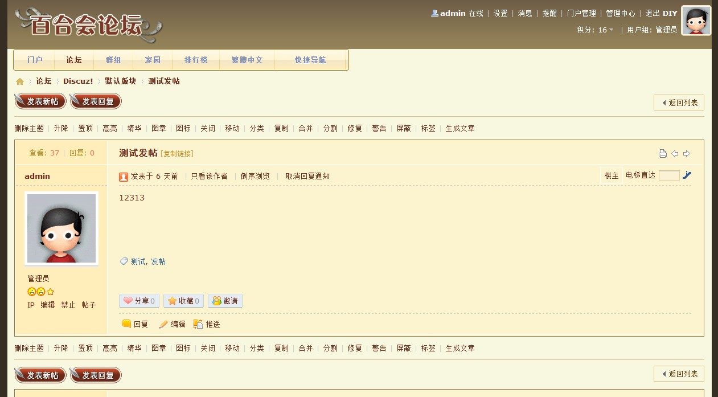Image resolution: width=718 pixels, height=397 pixels.
Task: Click the 测试 tag link
Action: pyautogui.click(x=138, y=261)
